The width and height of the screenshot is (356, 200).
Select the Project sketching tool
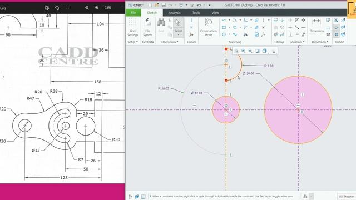256,34
